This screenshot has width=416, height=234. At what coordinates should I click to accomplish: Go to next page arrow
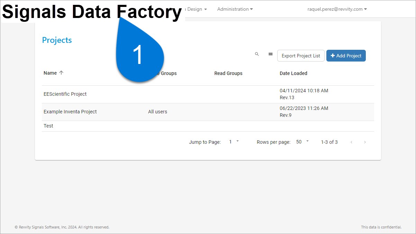click(x=365, y=142)
